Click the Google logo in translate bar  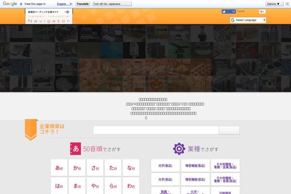pyautogui.click(x=10, y=4)
